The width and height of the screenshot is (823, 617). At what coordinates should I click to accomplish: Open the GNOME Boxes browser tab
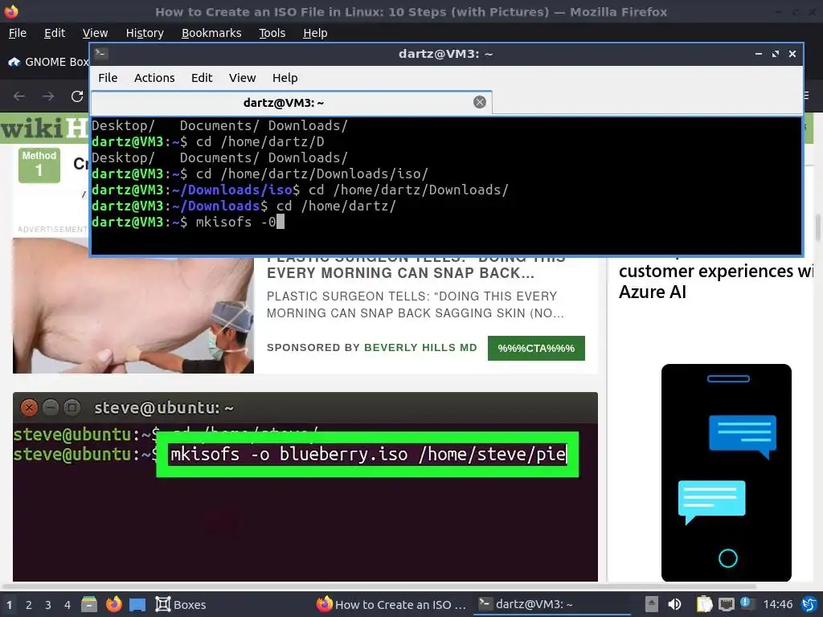tap(48, 62)
